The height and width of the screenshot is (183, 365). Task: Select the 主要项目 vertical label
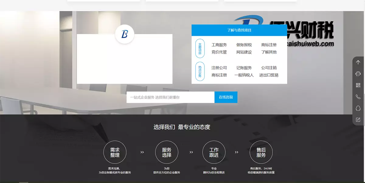pyautogui.click(x=200, y=48)
